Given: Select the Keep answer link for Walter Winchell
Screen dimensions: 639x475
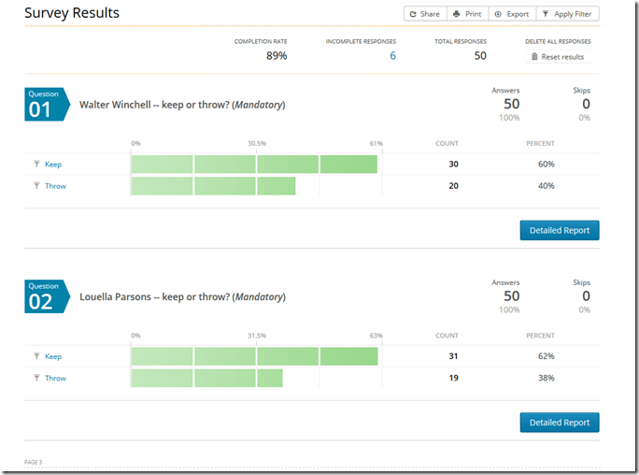Looking at the screenshot, I should pyautogui.click(x=53, y=165).
